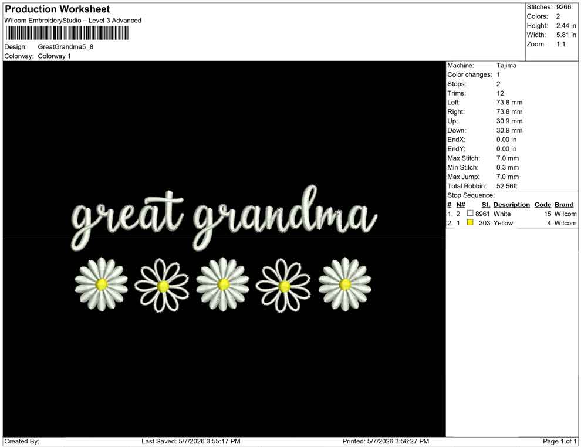Click the 'Description' column header
Image resolution: width=581 pixels, height=447 pixels.
coord(511,205)
